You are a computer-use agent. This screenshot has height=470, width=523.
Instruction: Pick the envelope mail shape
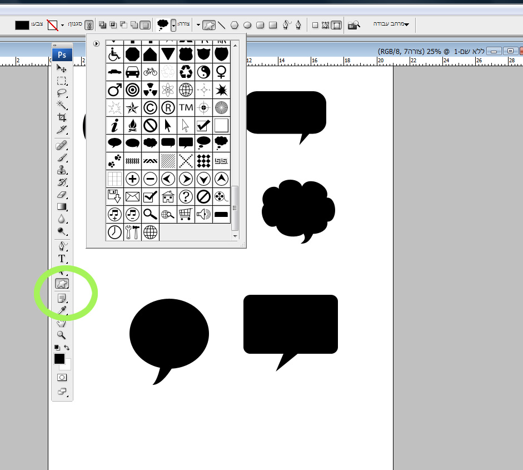point(132,196)
